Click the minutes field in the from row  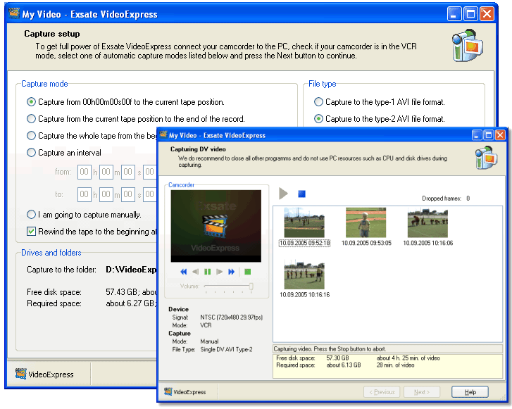(x=106, y=172)
